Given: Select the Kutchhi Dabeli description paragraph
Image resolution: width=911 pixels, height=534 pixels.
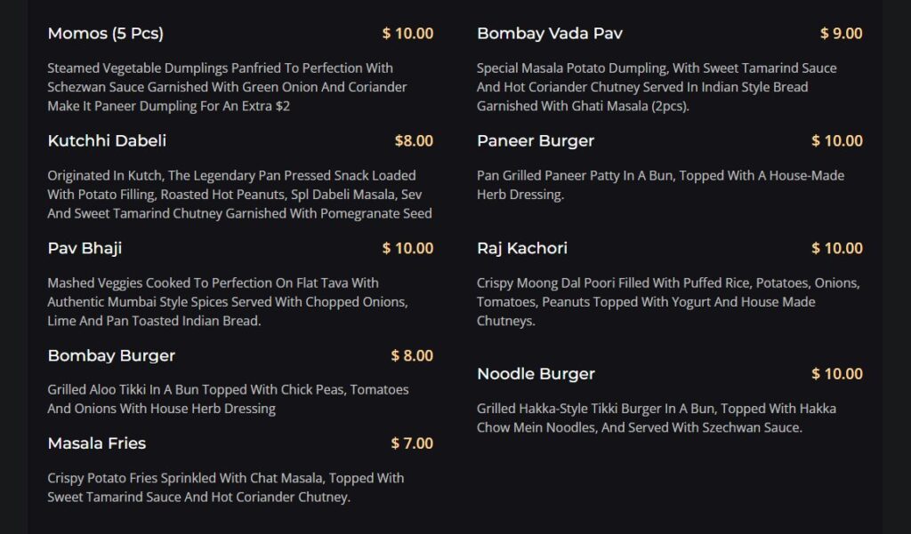Looking at the screenshot, I should pos(239,195).
